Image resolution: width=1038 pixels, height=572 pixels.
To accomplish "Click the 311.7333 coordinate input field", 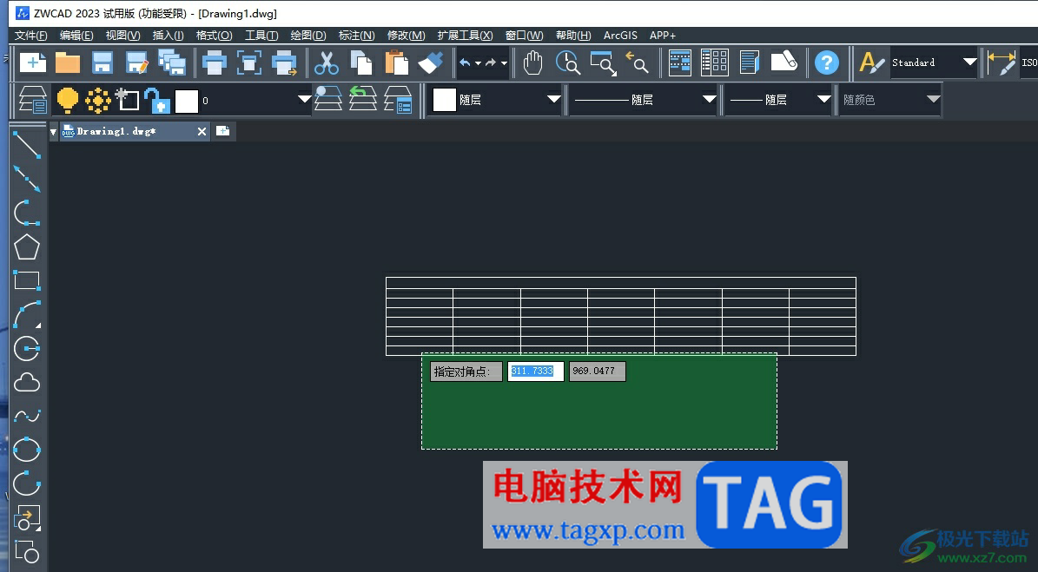I will (536, 371).
